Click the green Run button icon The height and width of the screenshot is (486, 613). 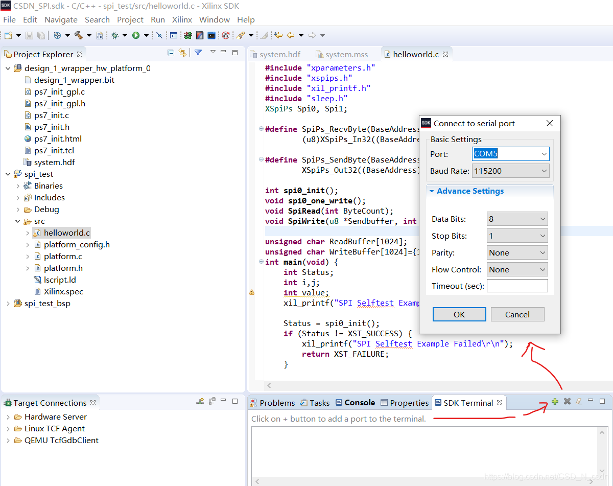pyautogui.click(x=136, y=35)
